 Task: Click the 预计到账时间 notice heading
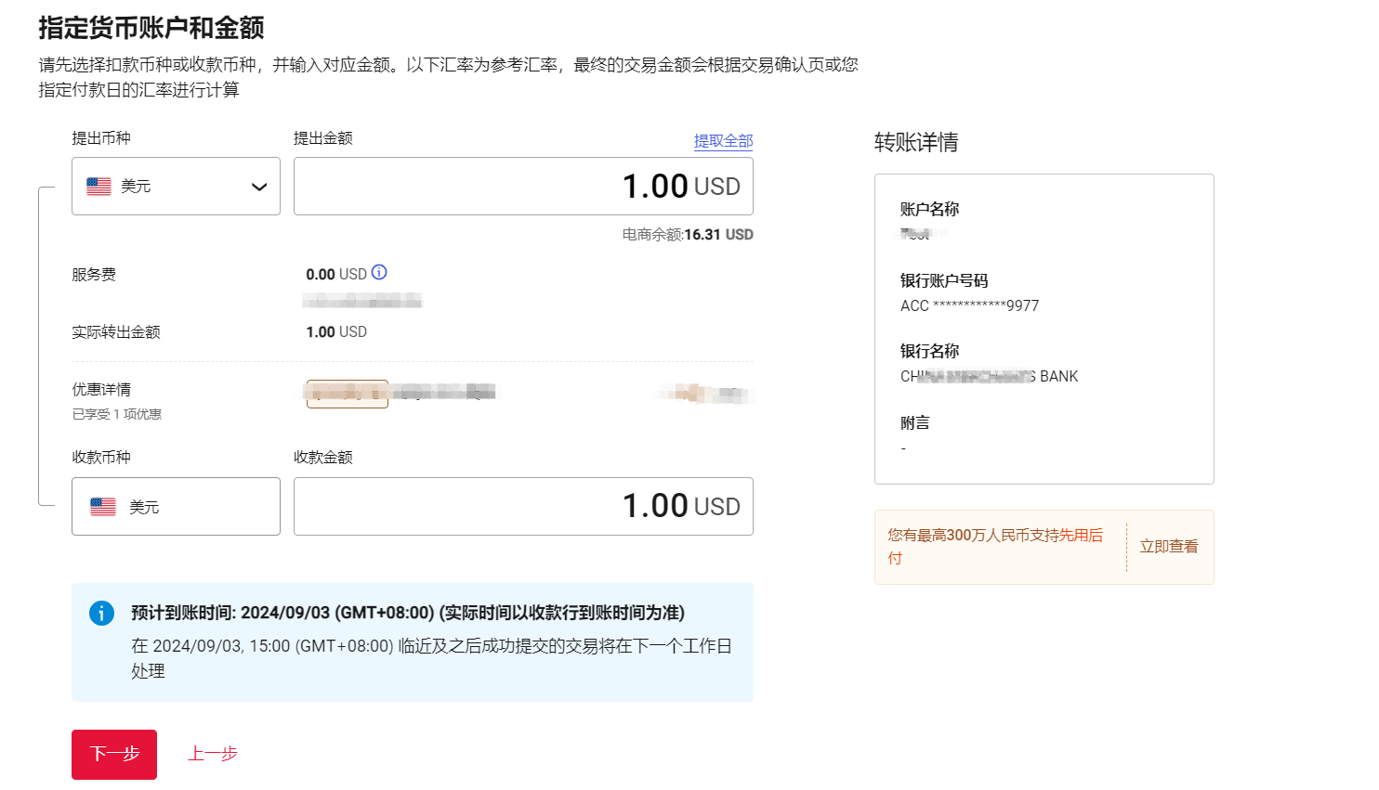(407, 613)
